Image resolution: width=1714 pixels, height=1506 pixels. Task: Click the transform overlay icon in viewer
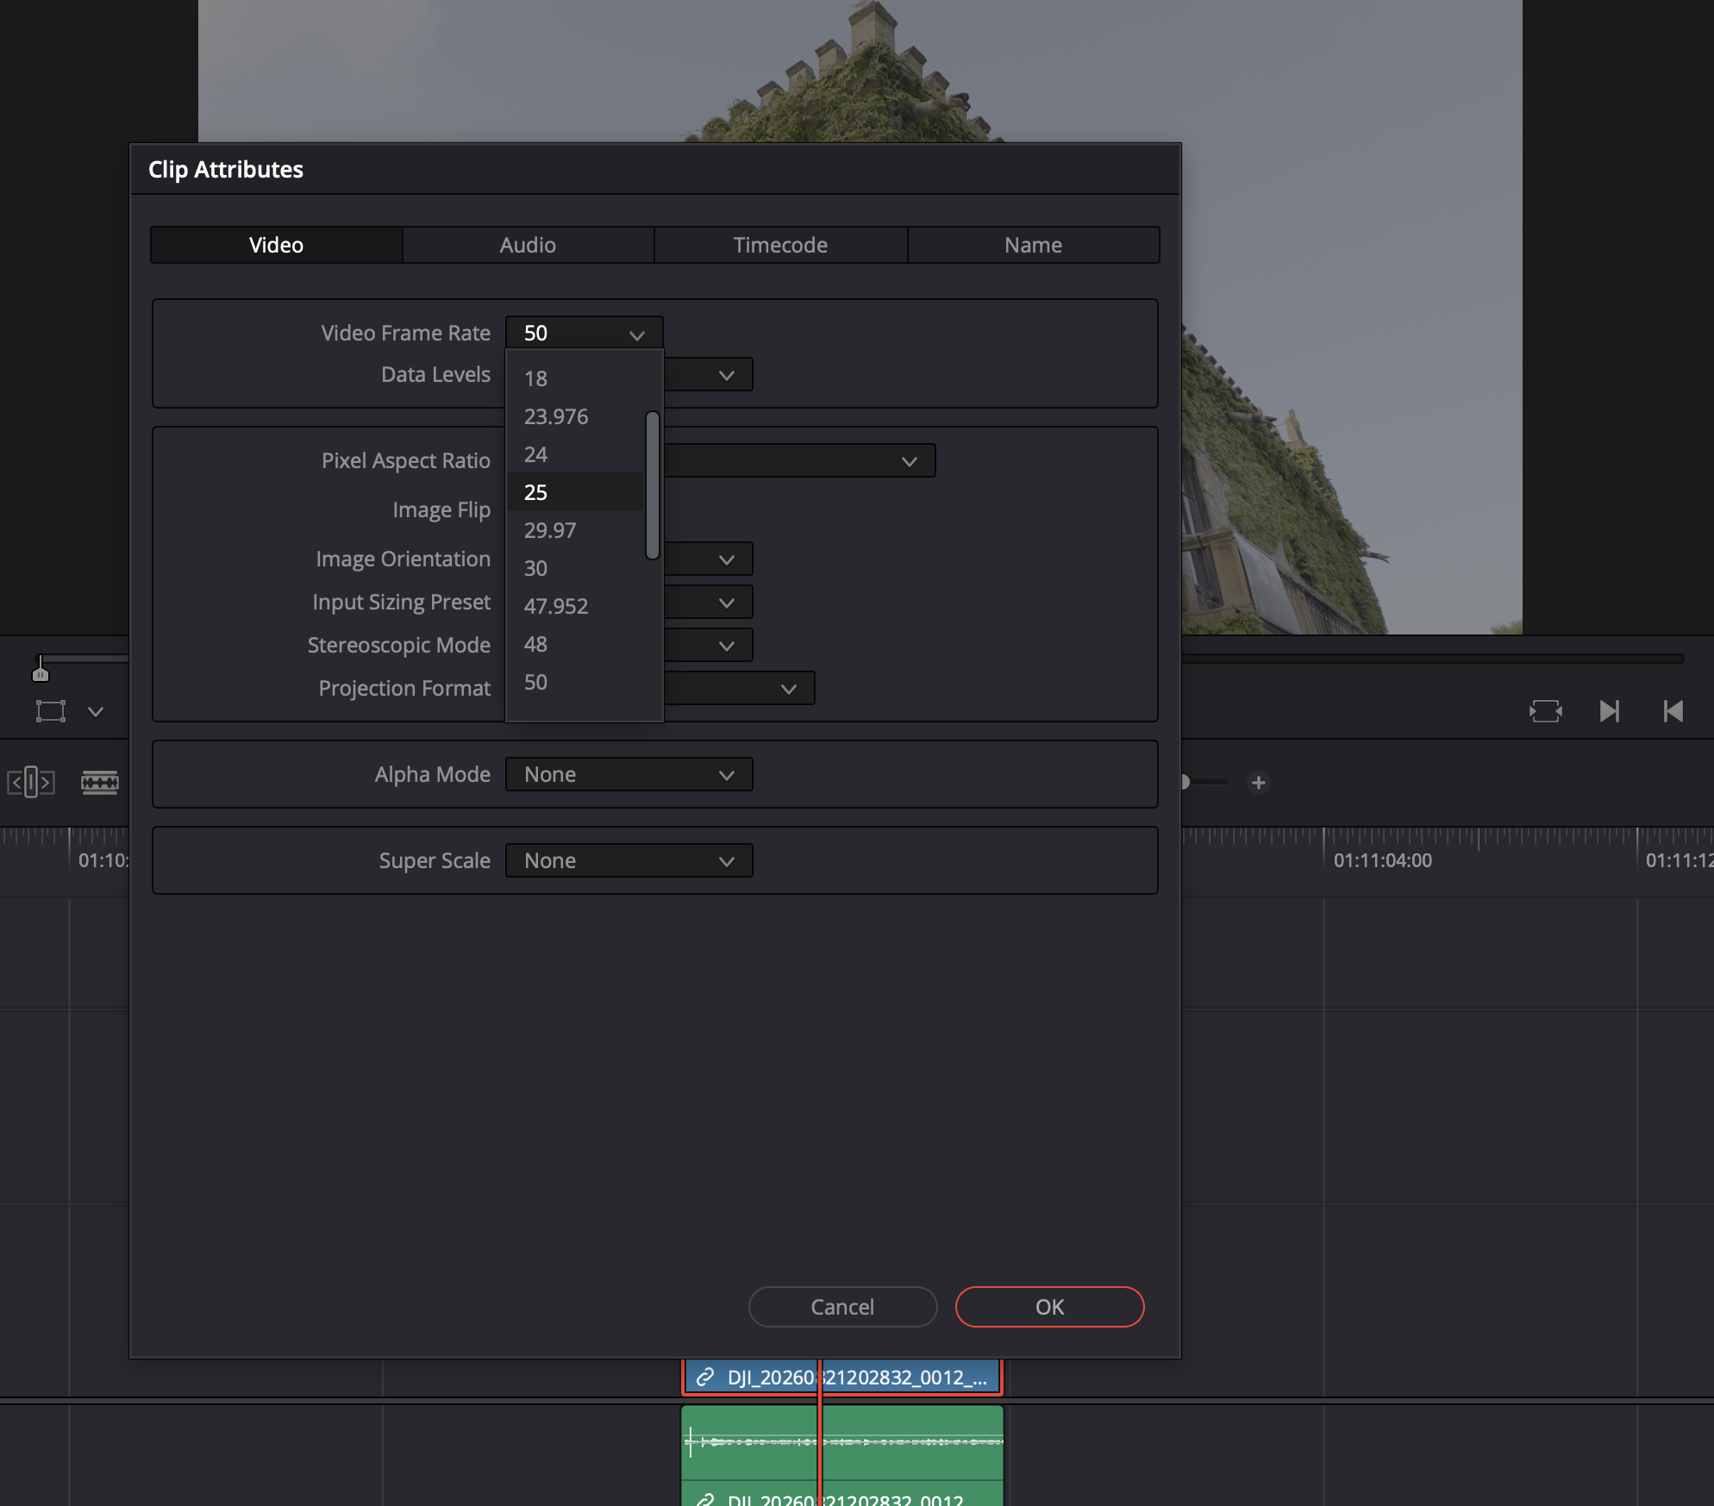click(x=51, y=711)
